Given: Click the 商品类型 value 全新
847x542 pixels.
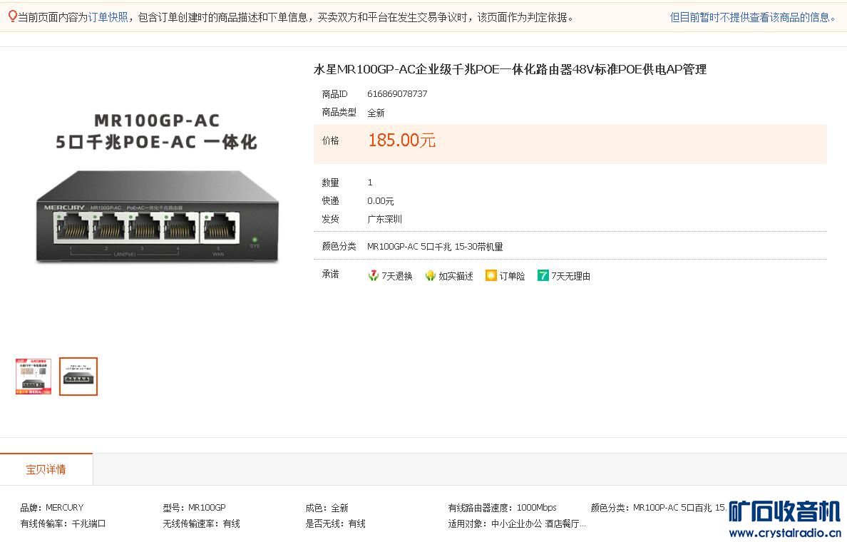Looking at the screenshot, I should pos(376,113).
